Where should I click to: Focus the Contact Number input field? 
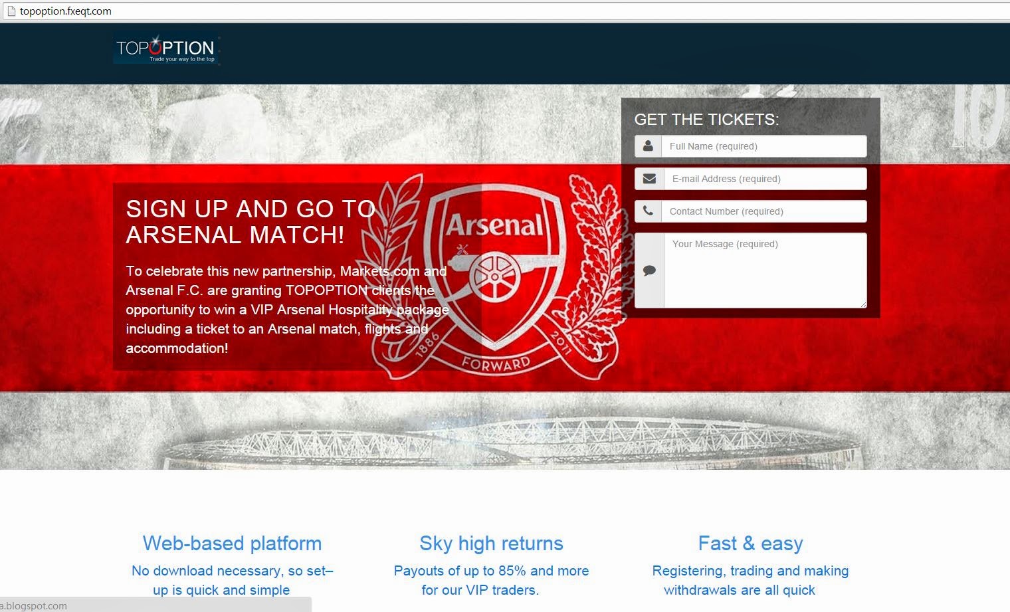[764, 211]
